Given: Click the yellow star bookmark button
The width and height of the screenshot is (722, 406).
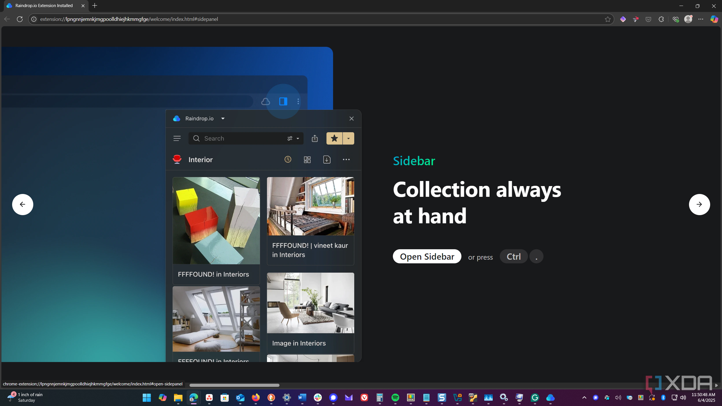Looking at the screenshot, I should tap(334, 138).
